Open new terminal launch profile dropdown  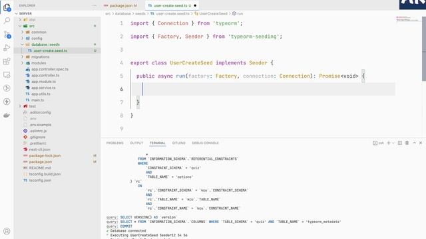pos(393,143)
